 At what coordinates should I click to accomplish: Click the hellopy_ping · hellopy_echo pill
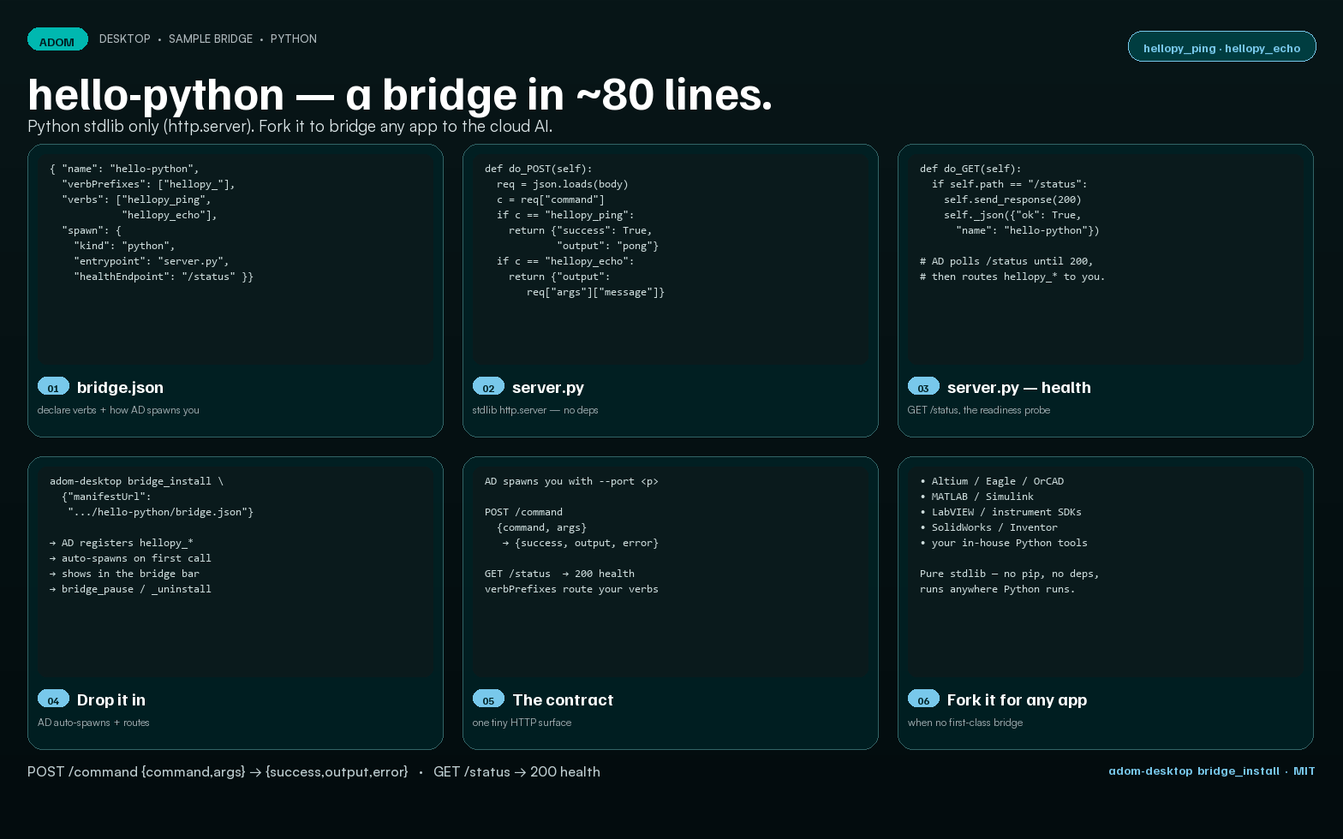[1222, 47]
